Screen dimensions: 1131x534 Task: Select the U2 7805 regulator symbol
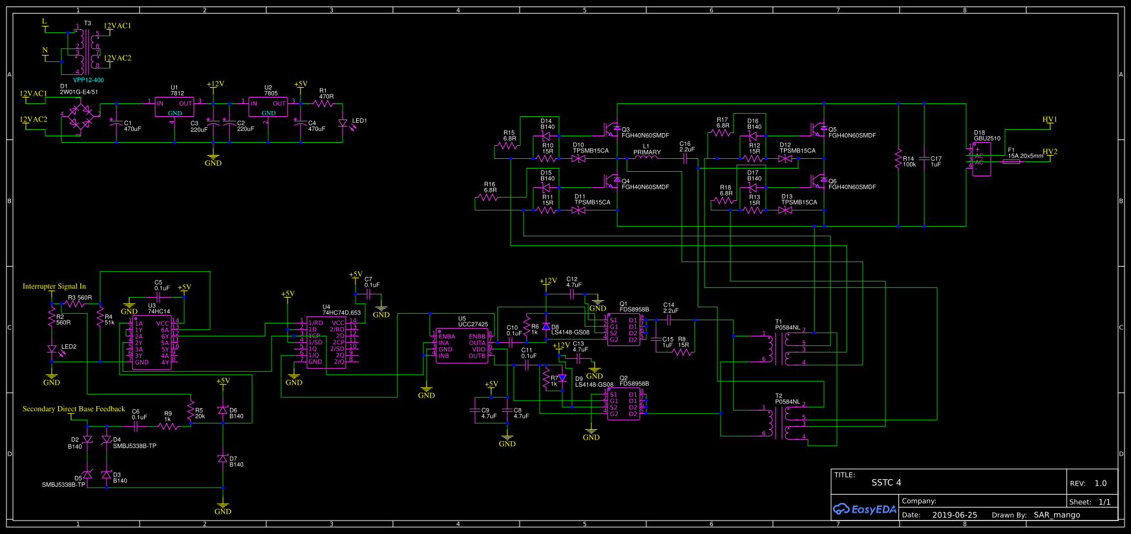[268, 107]
